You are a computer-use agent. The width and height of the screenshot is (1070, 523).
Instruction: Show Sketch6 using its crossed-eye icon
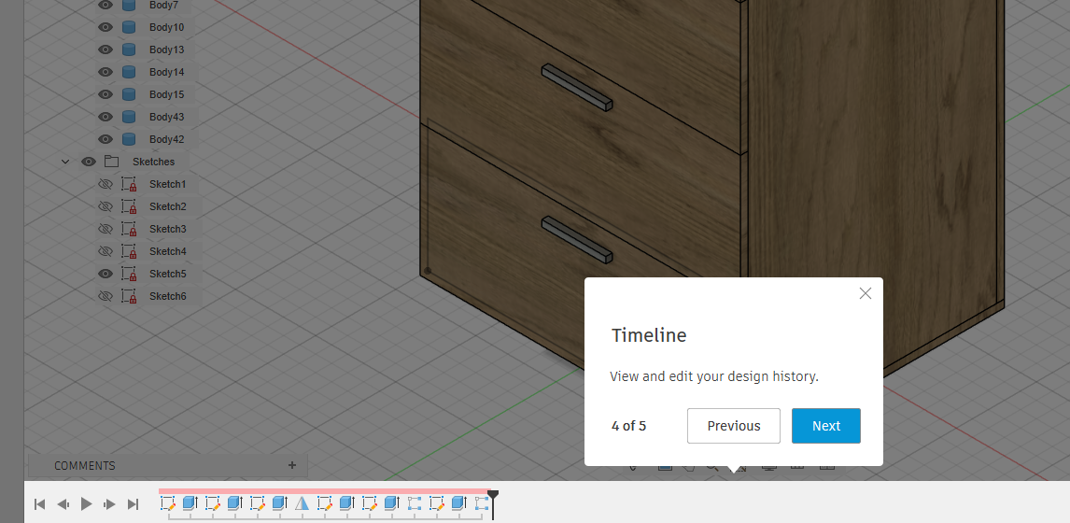(x=106, y=296)
